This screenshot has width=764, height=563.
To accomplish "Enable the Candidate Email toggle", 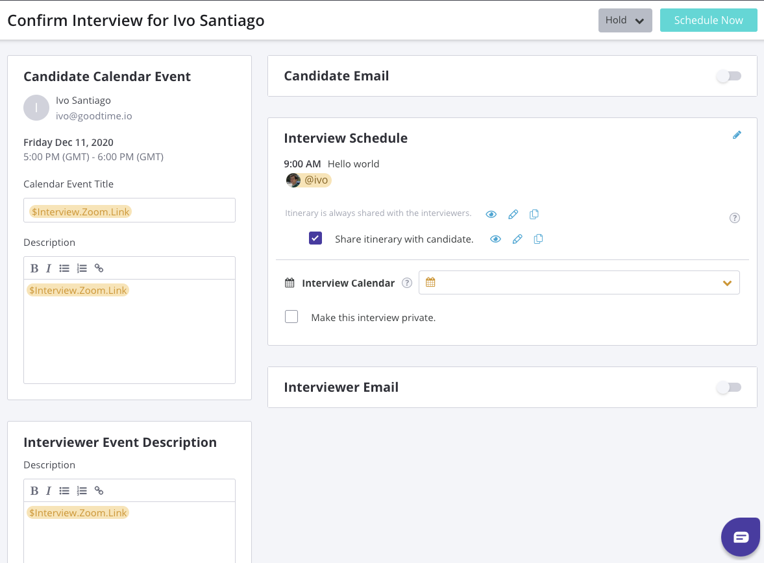I will point(728,77).
